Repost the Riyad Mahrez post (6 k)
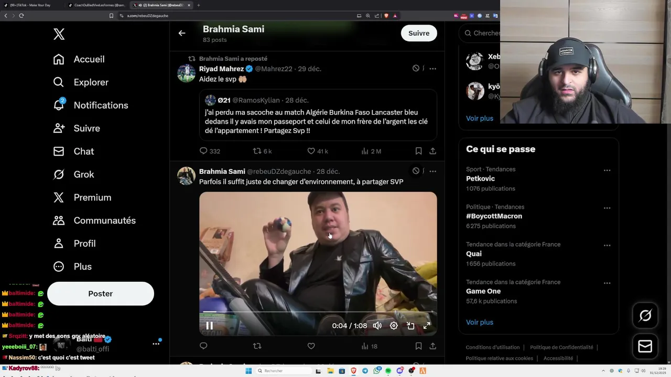Viewport: 671px width, 377px height. click(262, 151)
